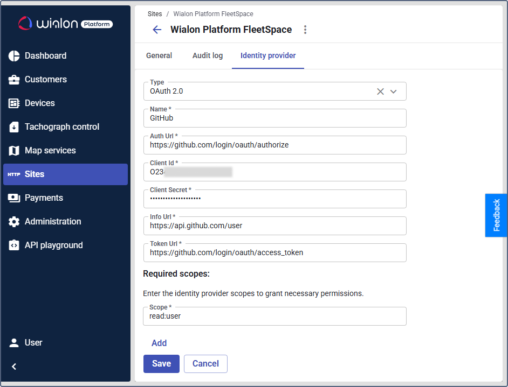Focus the Auth Url input field
This screenshot has width=508, height=387.
pyautogui.click(x=275, y=145)
